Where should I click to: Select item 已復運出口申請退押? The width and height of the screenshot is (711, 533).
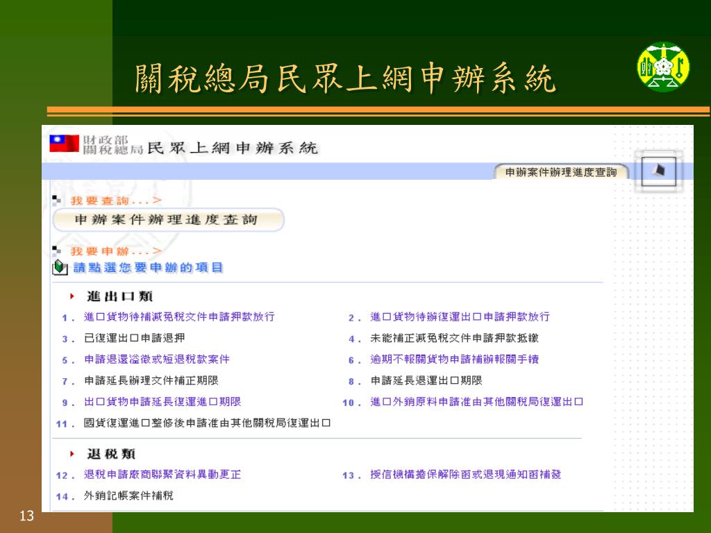pos(134,338)
